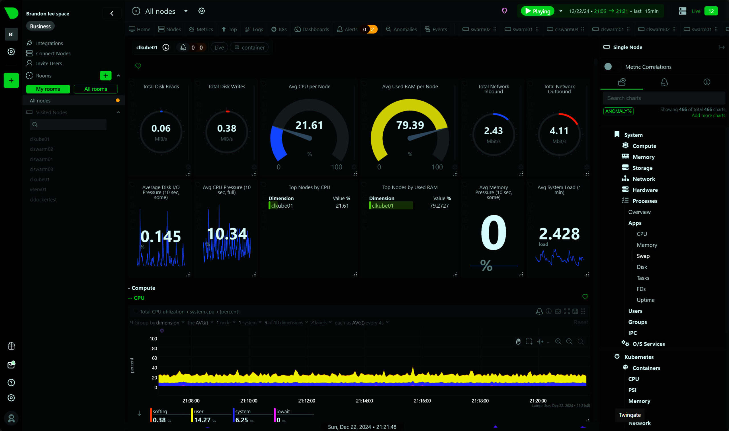Expand the All nodes dropdown selector
The width and height of the screenshot is (729, 431).
pos(186,11)
